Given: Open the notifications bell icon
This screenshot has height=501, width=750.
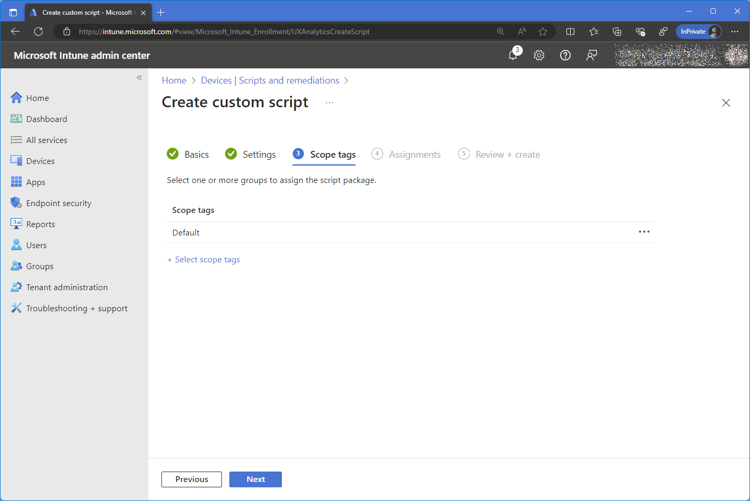Looking at the screenshot, I should (513, 55).
